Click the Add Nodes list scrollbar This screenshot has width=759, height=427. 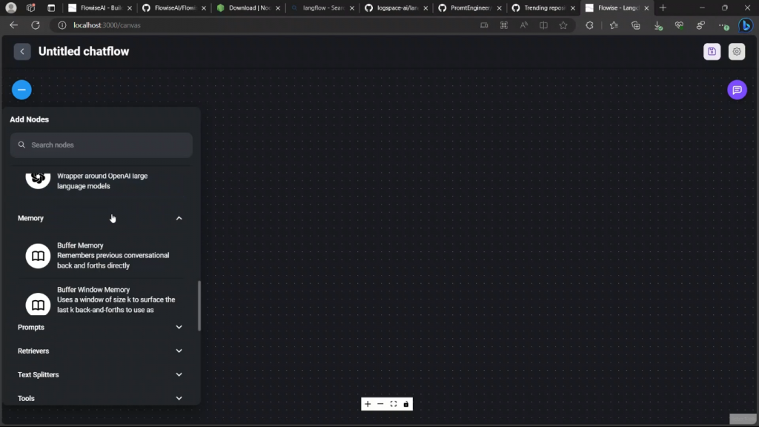coord(199,305)
